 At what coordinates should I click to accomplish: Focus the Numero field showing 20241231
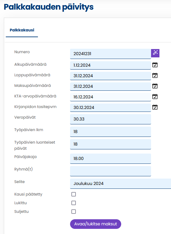pos(110,54)
